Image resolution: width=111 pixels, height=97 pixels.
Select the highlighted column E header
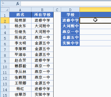(x=95, y=10)
